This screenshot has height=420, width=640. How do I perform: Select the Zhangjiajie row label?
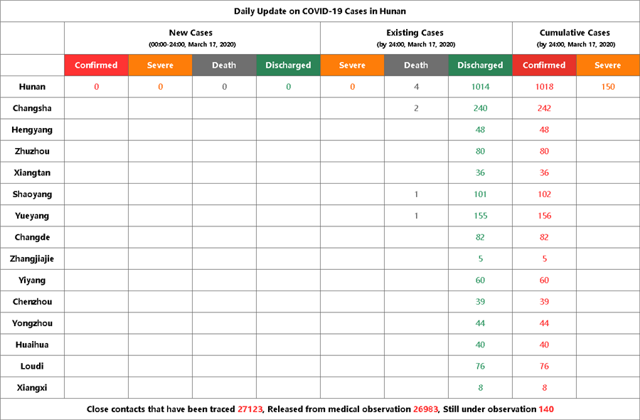tap(31, 259)
